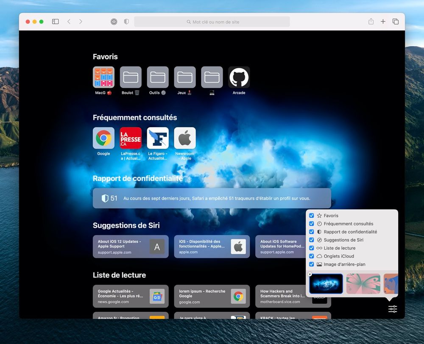Toggle the Safari sidebar button
The width and height of the screenshot is (424, 344).
tap(56, 22)
